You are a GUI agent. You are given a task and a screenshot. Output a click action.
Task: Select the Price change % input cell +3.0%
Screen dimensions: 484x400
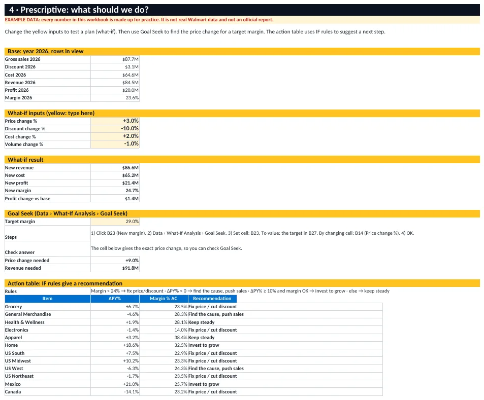(115, 121)
